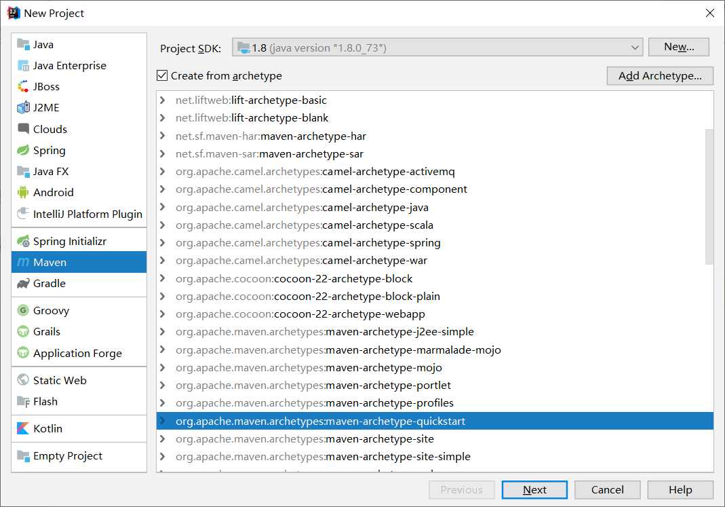
Task: Select Java Enterprise project type
Action: pos(79,66)
